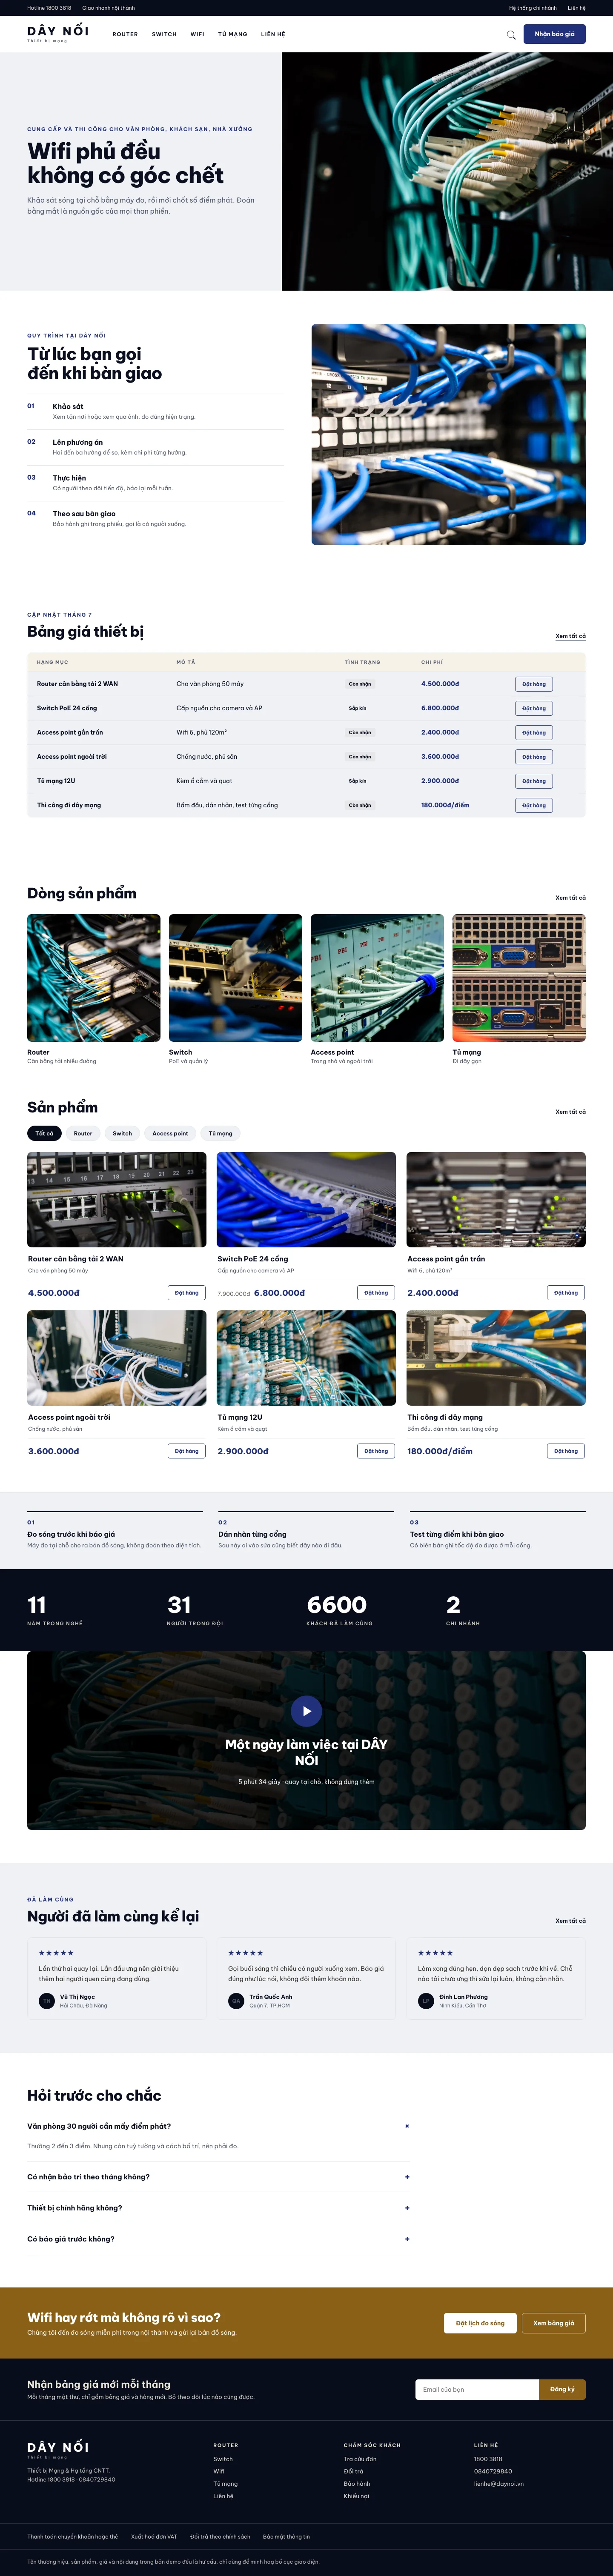Order "Router cân bằng tải 2 WAN" in price table
This screenshot has width=613, height=2576.
(534, 684)
